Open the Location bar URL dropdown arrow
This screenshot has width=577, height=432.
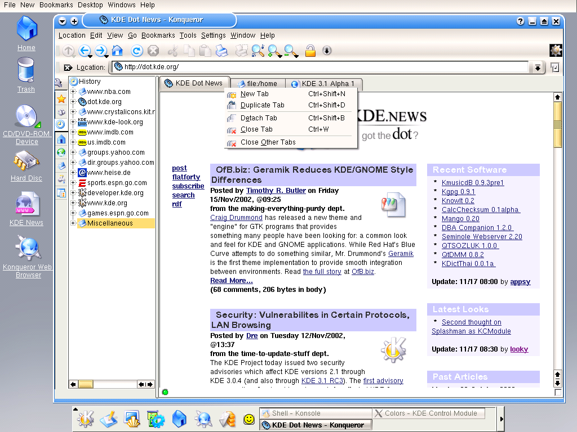538,67
